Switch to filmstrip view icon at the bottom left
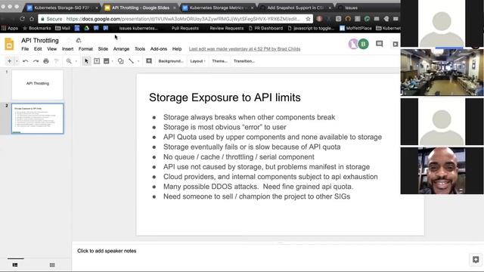This screenshot has width=484, height=272. [x=15, y=264]
